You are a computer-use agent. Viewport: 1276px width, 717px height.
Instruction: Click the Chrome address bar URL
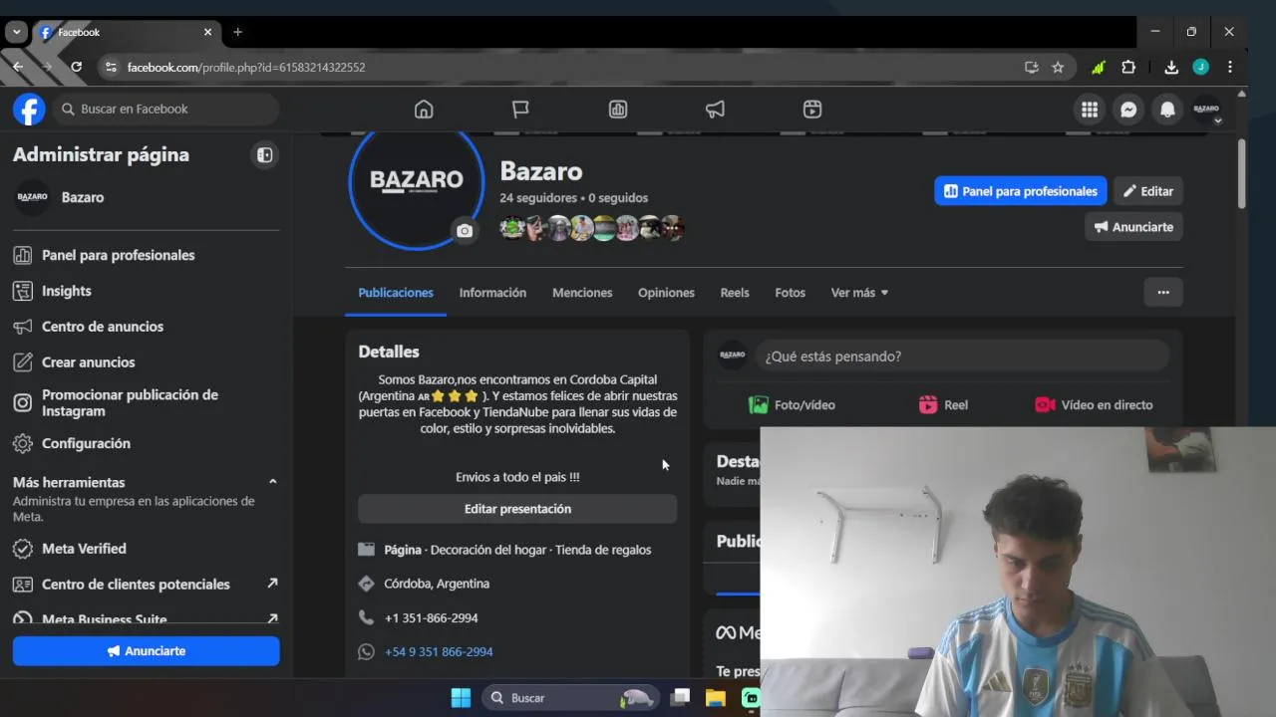(246, 67)
